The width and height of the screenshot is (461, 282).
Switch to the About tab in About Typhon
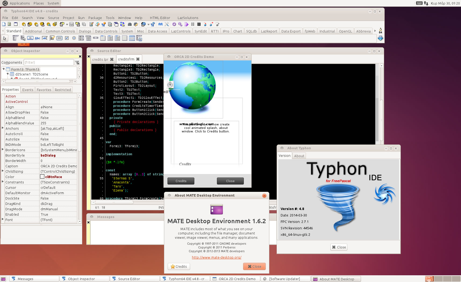(299, 156)
